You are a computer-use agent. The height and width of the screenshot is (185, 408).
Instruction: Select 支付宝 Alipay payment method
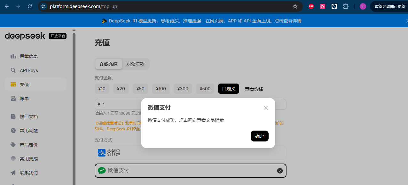(x=190, y=153)
